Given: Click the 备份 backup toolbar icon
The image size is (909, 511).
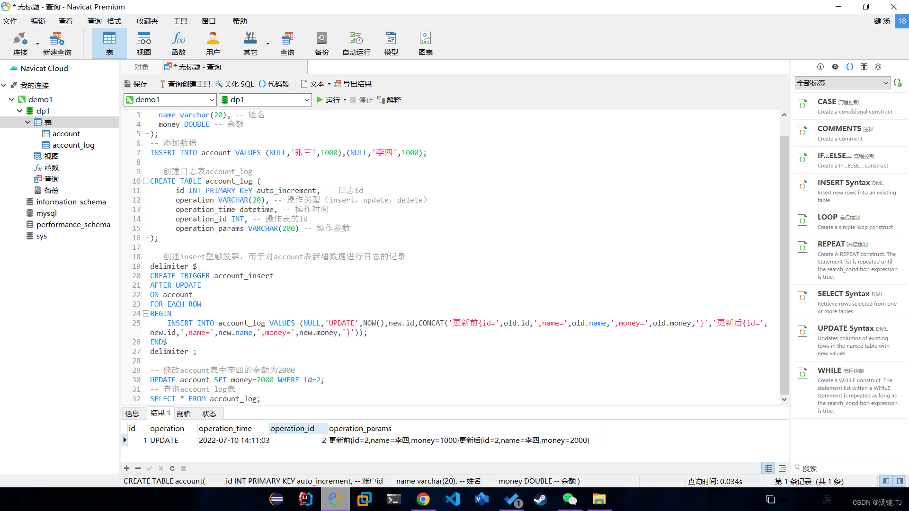Looking at the screenshot, I should [321, 44].
